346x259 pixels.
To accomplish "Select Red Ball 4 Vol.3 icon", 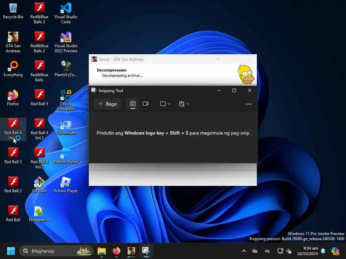I will pos(39,129).
